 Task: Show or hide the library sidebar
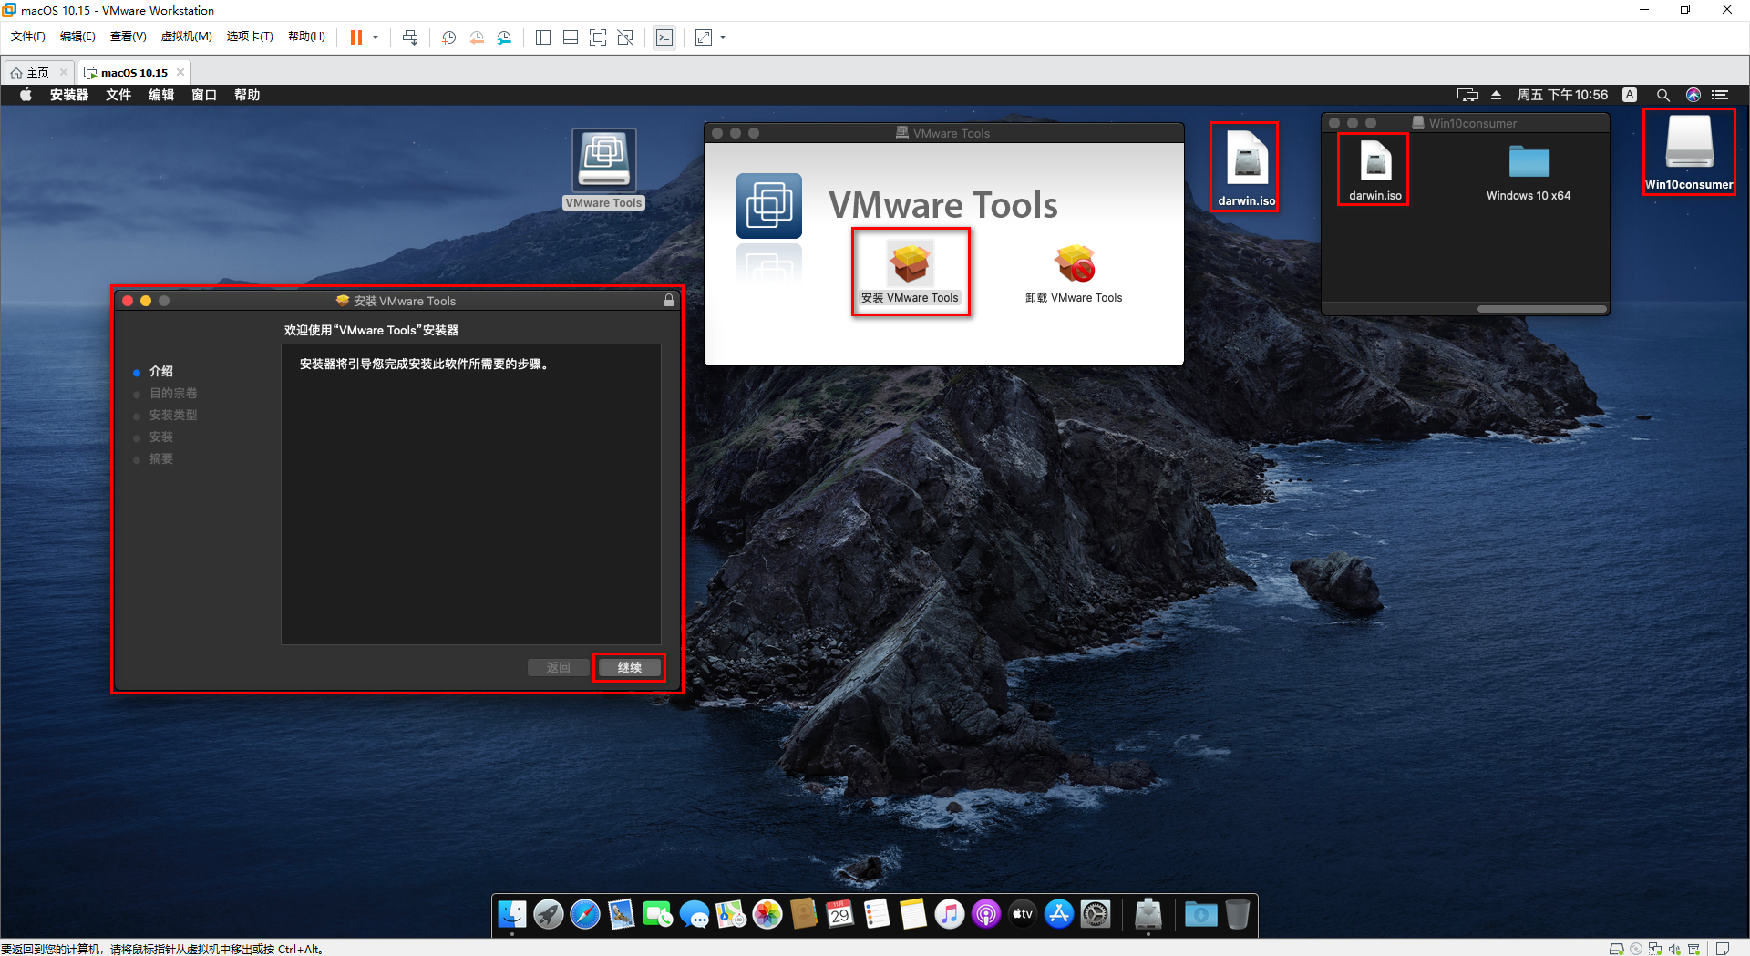pyautogui.click(x=543, y=37)
